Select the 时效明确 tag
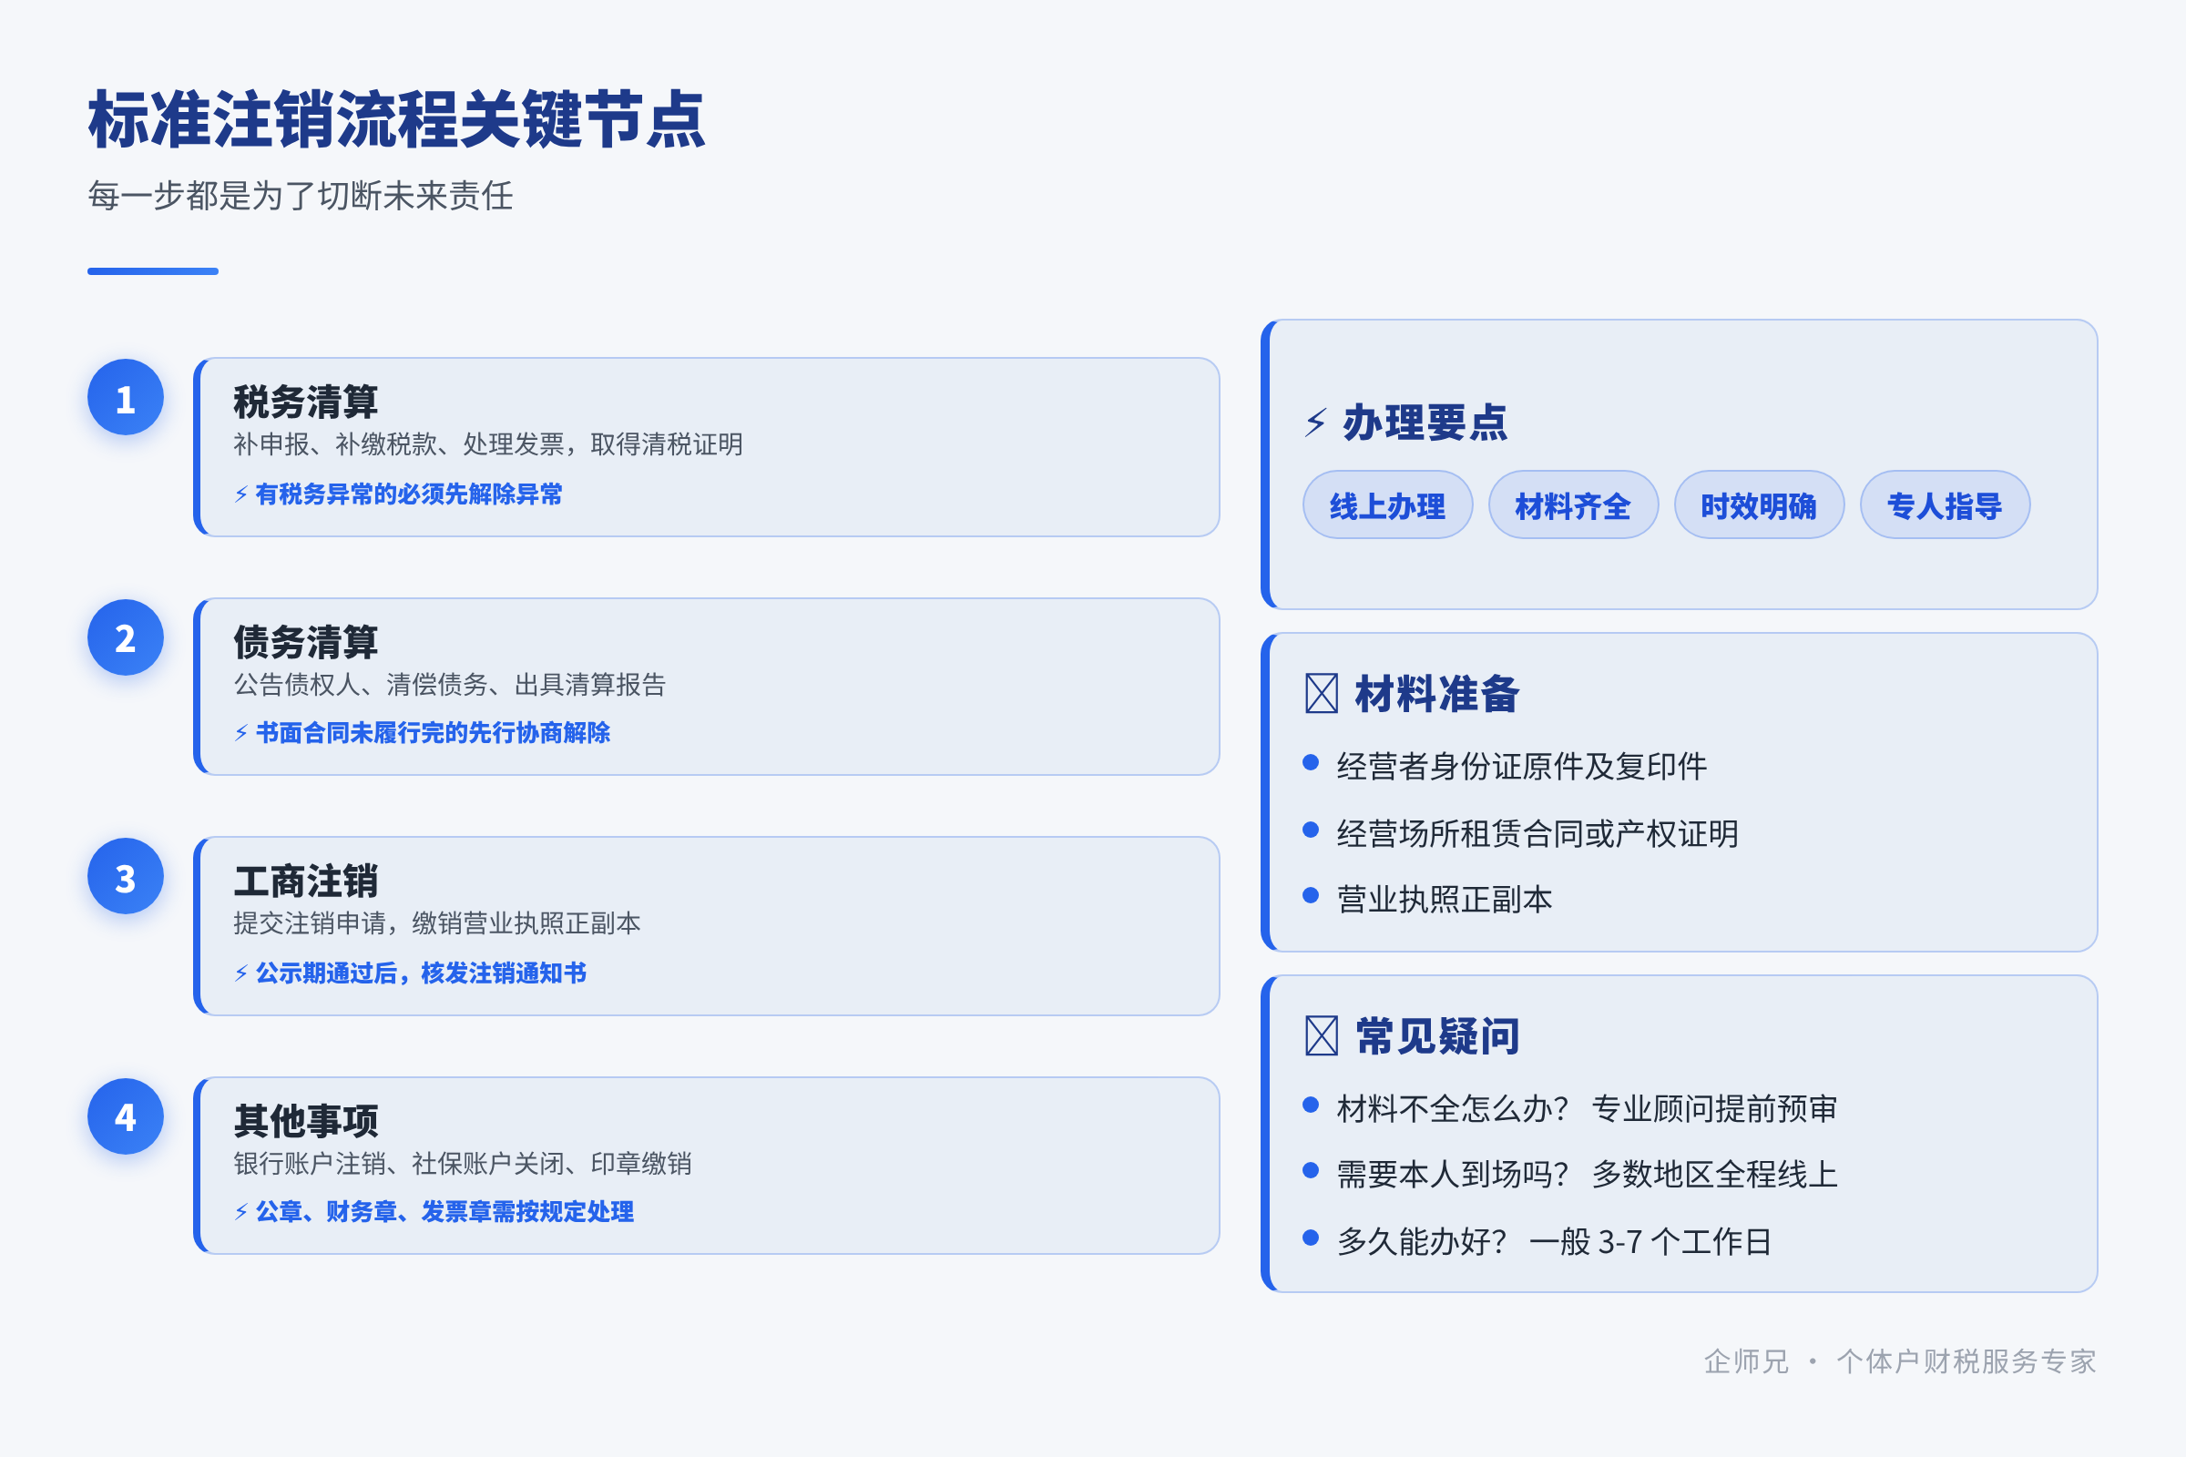 point(1760,505)
